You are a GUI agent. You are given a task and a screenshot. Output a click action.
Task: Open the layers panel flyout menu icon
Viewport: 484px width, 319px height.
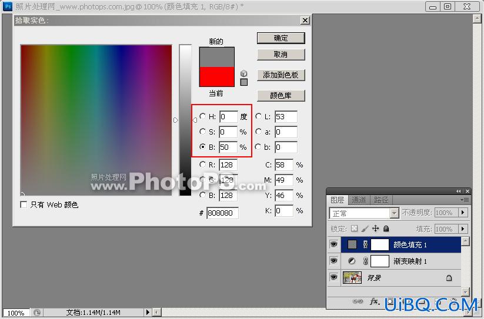tap(465, 200)
